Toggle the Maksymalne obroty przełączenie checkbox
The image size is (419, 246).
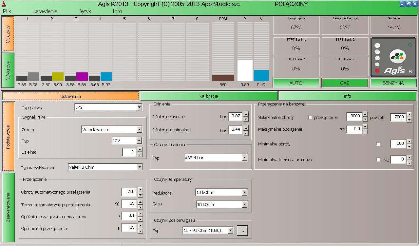point(310,117)
